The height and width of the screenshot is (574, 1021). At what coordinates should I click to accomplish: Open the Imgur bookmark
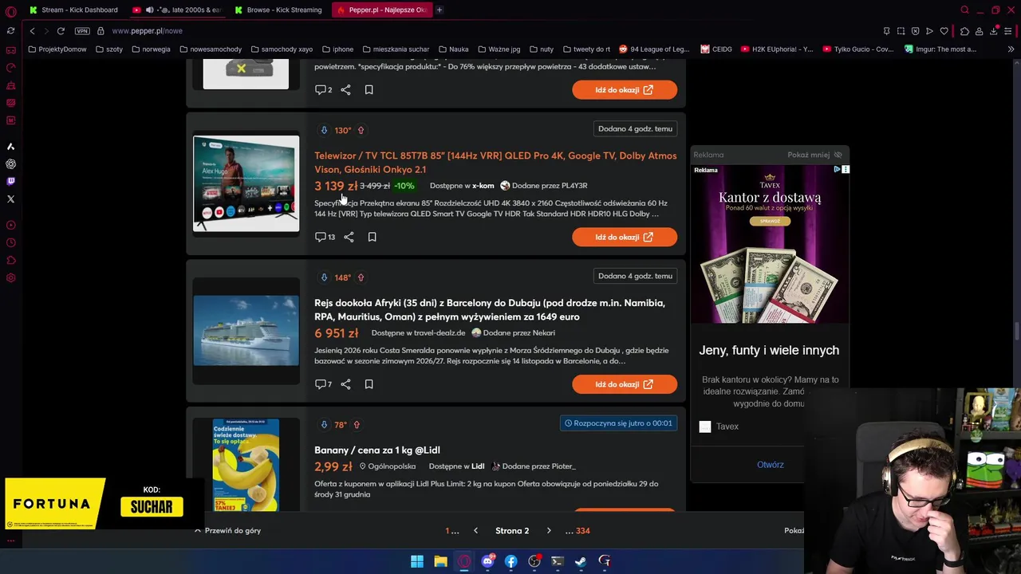click(x=940, y=49)
